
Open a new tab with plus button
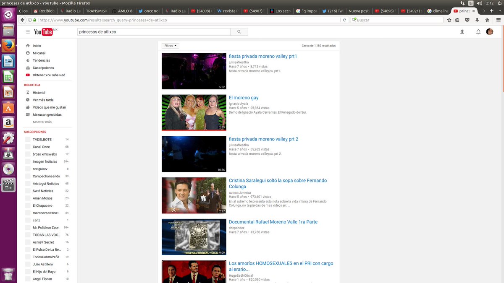(x=492, y=11)
